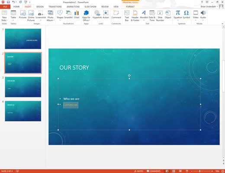Add a Comment from the ribbon

point(116,15)
